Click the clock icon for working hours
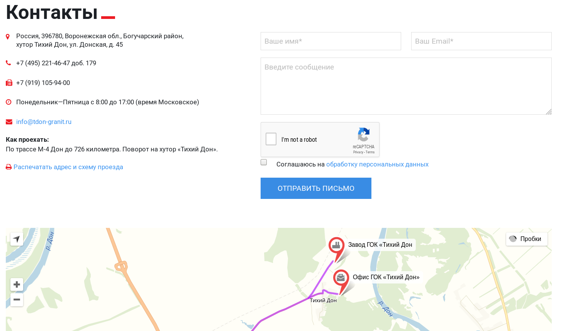Image resolution: width=566 pixels, height=331 pixels. pyautogui.click(x=8, y=102)
